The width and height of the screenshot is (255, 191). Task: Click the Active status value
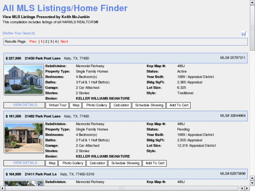(182, 71)
